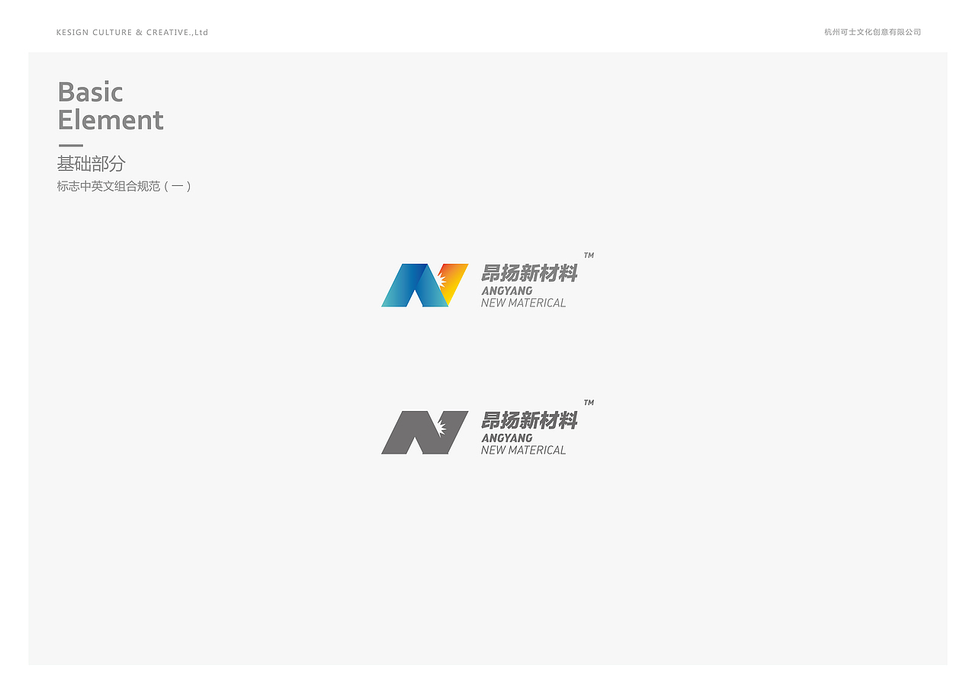This screenshot has height=690, width=976.
Task: Select the header text 'KESIGN CULTURE & CREATIVE.,Ltd'
Action: point(133,32)
